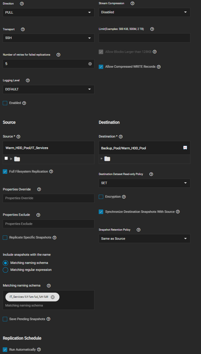Show help for Encryption option

[124, 197]
